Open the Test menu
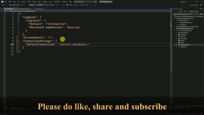 pos(40,2)
